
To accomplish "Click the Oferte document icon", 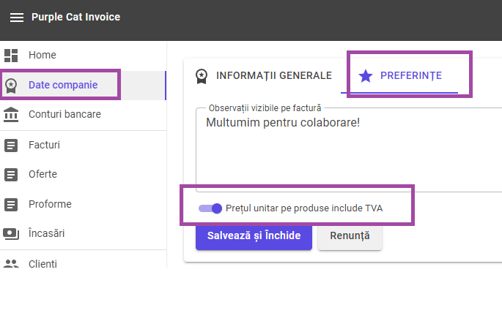I will tap(11, 175).
